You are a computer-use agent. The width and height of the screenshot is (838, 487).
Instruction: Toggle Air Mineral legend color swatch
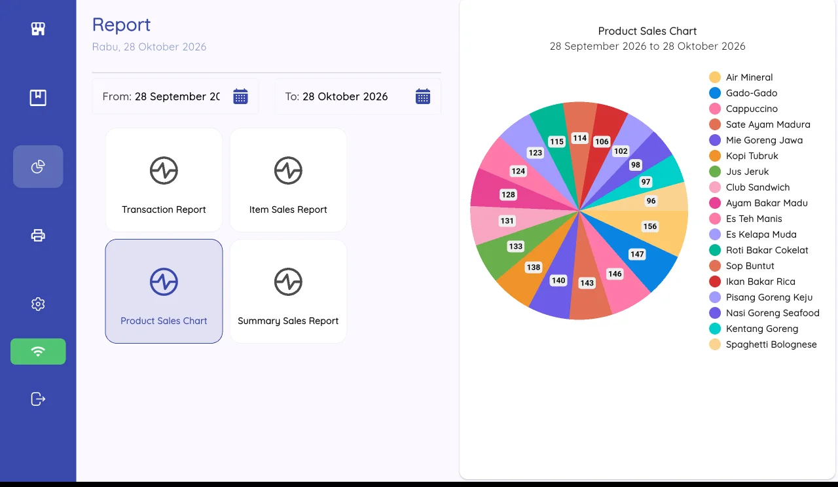(x=715, y=77)
